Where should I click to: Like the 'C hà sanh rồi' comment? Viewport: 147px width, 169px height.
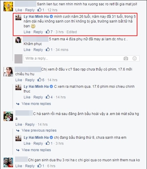tap(19, 124)
